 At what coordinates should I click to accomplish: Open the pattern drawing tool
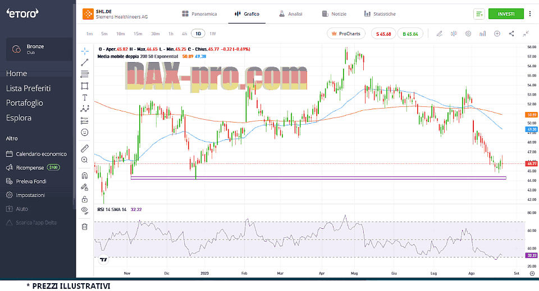85,109
